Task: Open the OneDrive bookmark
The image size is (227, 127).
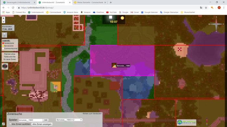Action: coord(99,12)
